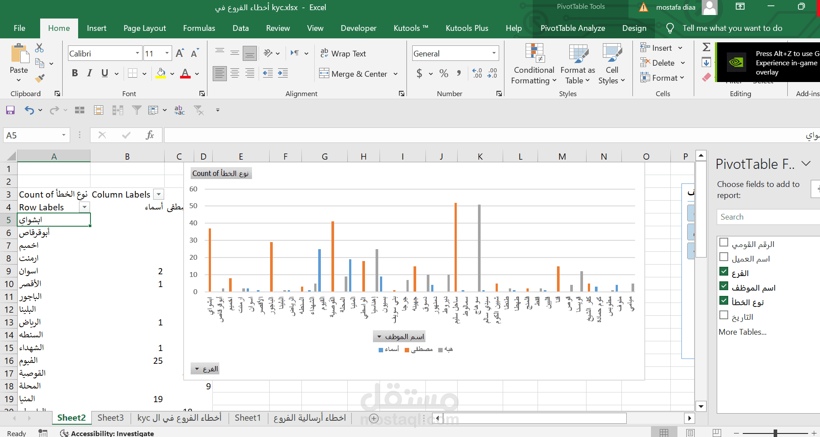Open Column Labels filter dropdown
The height and width of the screenshot is (437, 820).
[159, 194]
